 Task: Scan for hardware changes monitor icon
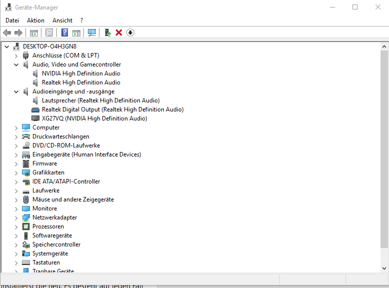tap(92, 32)
